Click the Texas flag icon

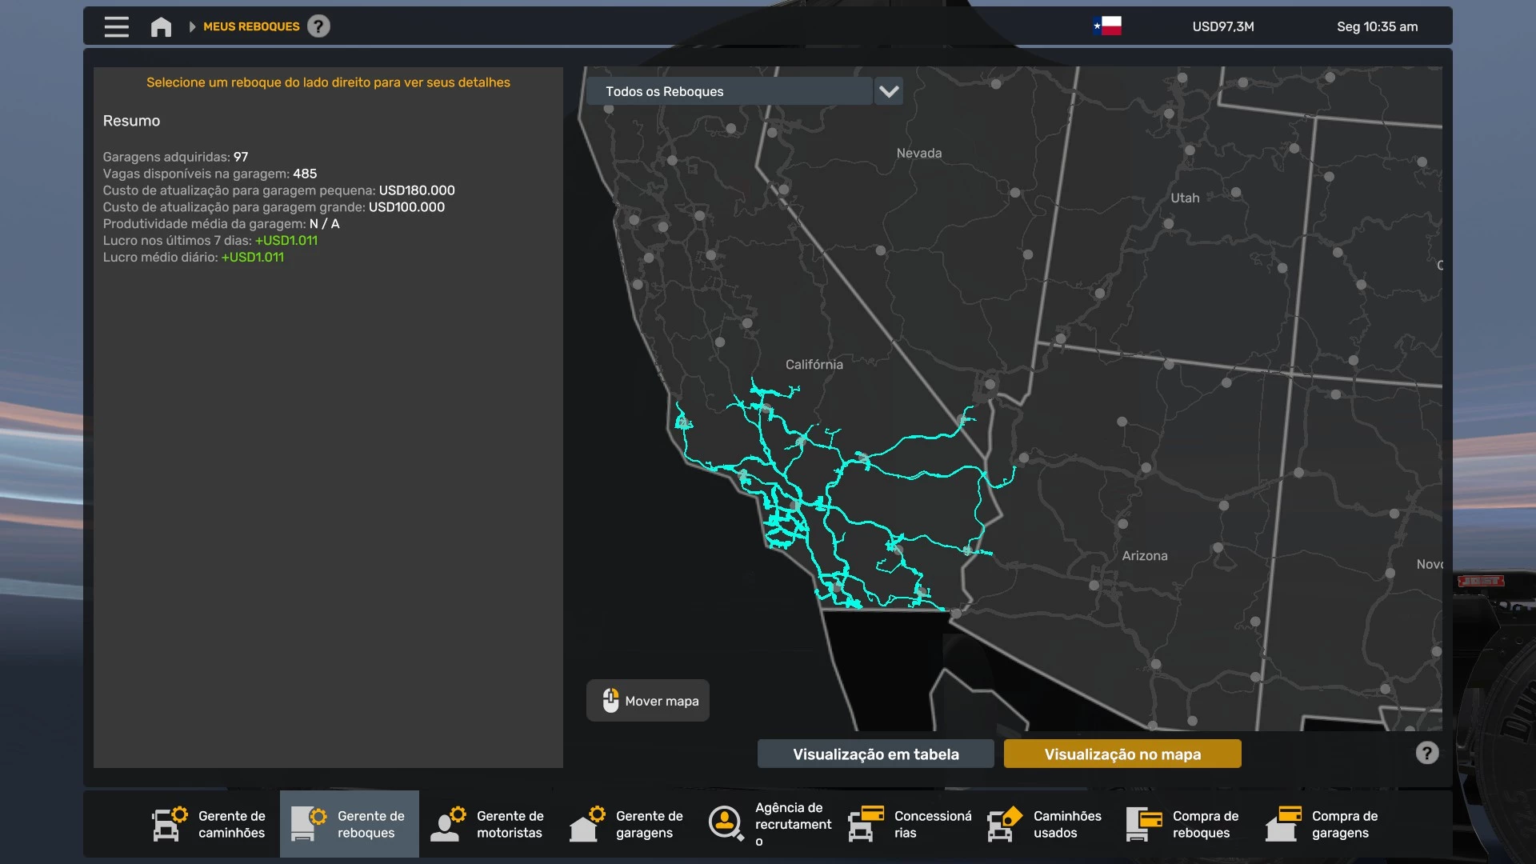coord(1107,26)
